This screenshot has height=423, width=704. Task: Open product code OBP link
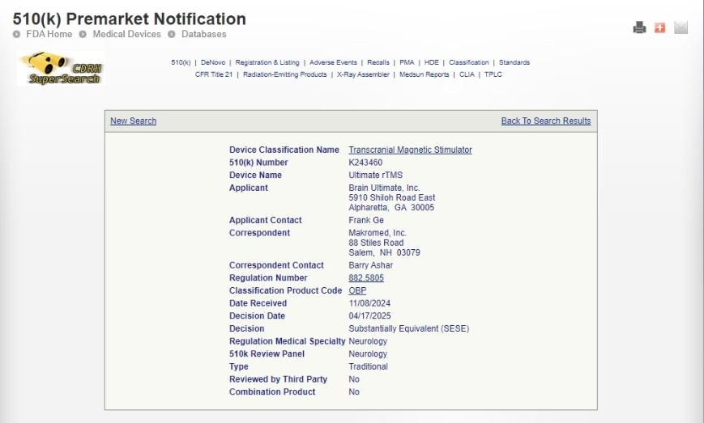pos(357,290)
